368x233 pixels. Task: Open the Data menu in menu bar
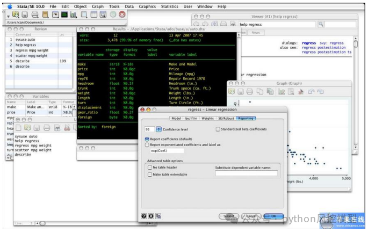129,6
